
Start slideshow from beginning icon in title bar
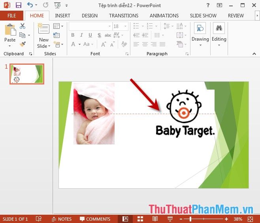57,5
